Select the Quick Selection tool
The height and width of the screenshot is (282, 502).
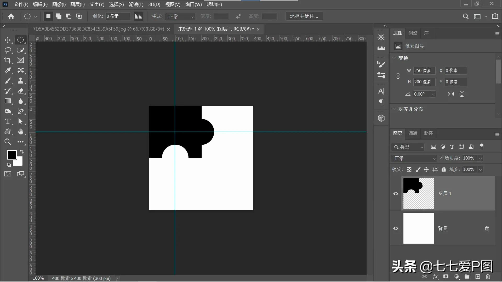[x=21, y=50]
